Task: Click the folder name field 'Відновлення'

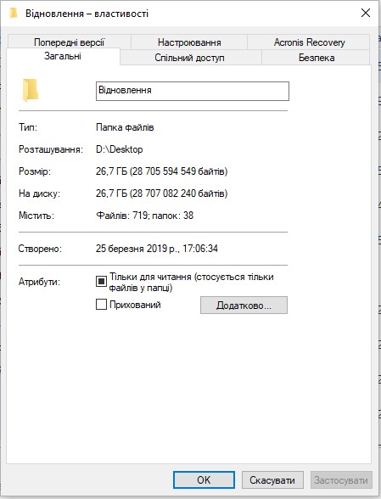Action: click(x=193, y=91)
